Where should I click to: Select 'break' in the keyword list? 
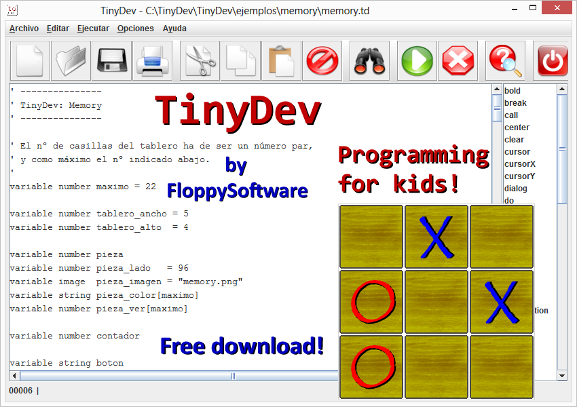515,103
